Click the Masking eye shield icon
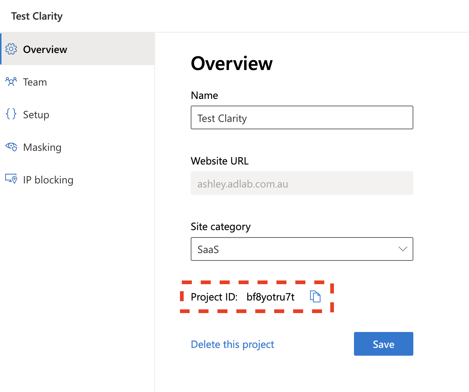Image resolution: width=469 pixels, height=392 pixels. pos(11,147)
